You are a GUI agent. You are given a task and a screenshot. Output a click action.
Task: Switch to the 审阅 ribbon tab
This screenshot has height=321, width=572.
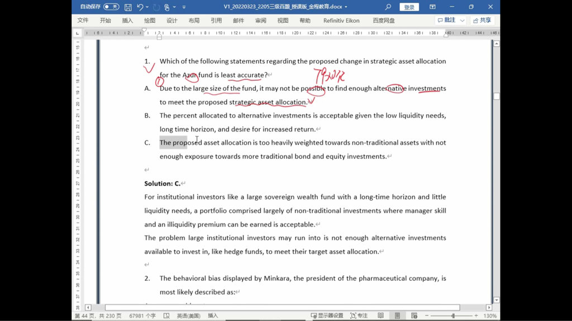261,21
